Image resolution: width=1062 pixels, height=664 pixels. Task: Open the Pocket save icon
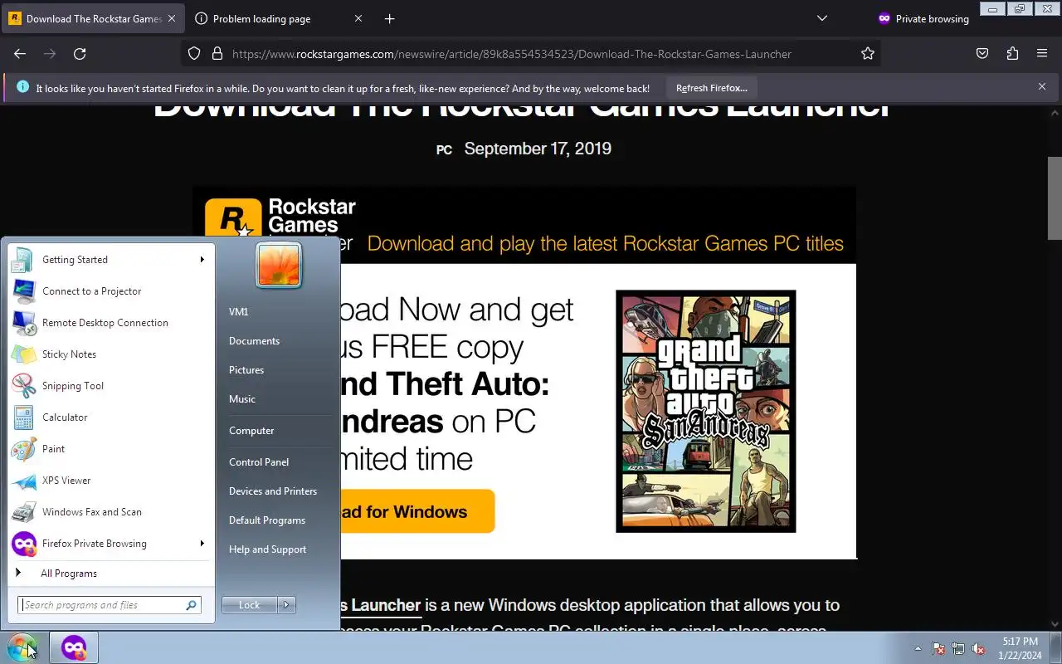click(982, 54)
